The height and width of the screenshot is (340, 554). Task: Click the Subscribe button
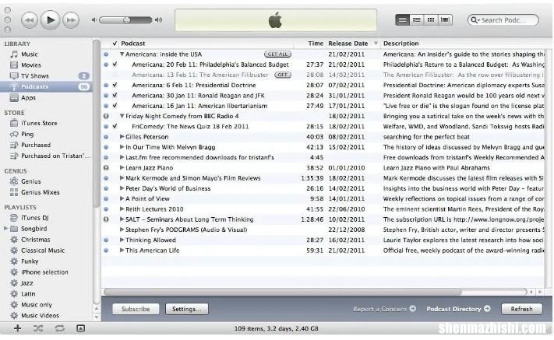tap(136, 309)
